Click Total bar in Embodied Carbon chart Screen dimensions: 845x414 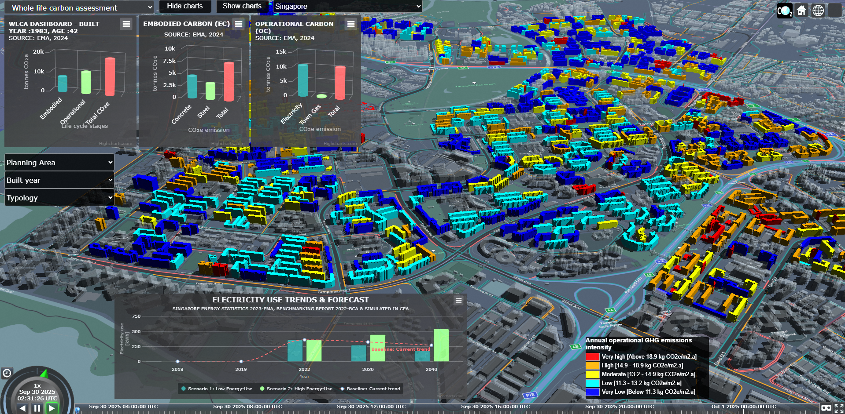click(229, 82)
